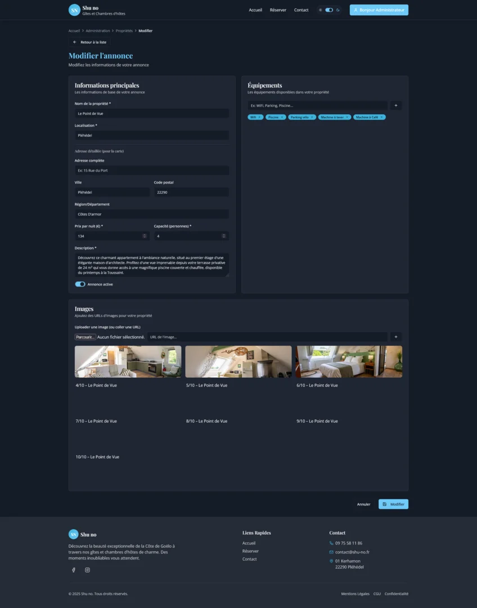
Task: Click the plus button to add equipment
Action: pyautogui.click(x=396, y=105)
